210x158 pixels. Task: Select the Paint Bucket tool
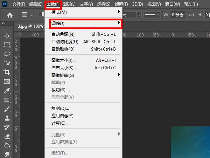[7, 145]
